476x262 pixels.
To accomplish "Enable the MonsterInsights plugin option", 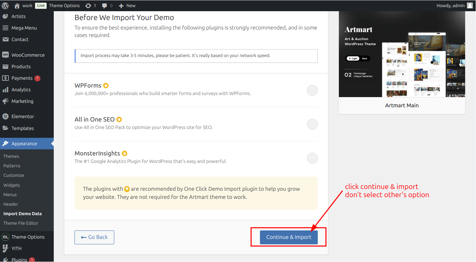I will pyautogui.click(x=312, y=158).
